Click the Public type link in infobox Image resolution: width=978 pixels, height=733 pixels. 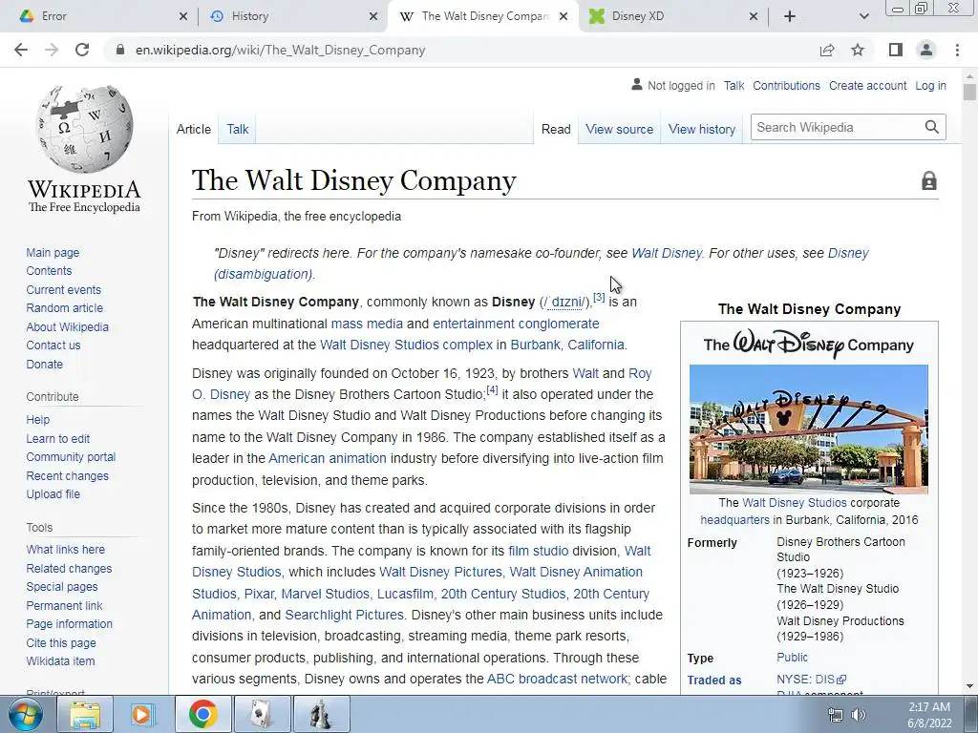[x=792, y=657]
